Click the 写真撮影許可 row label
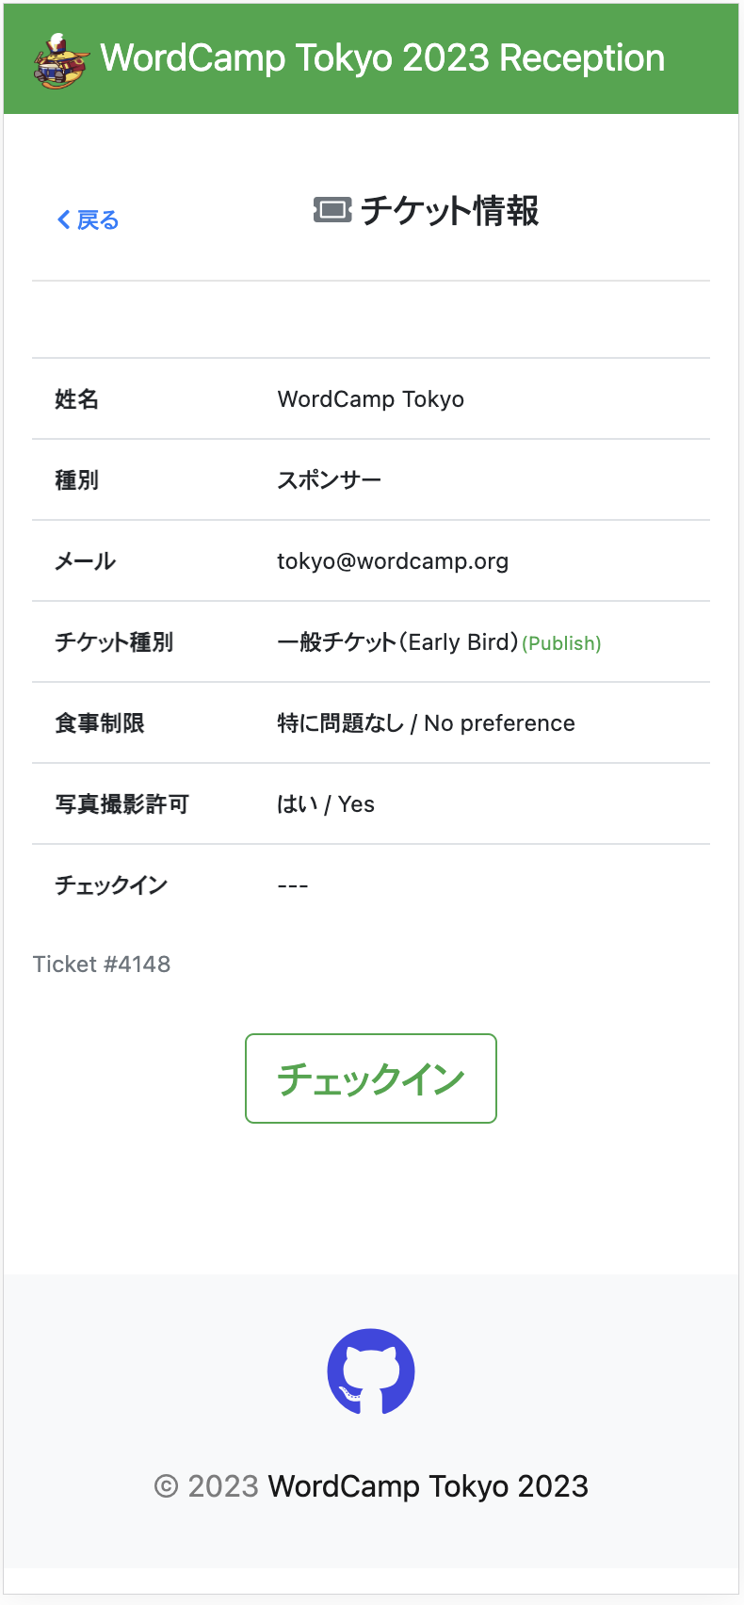This screenshot has height=1605, width=744. click(122, 804)
